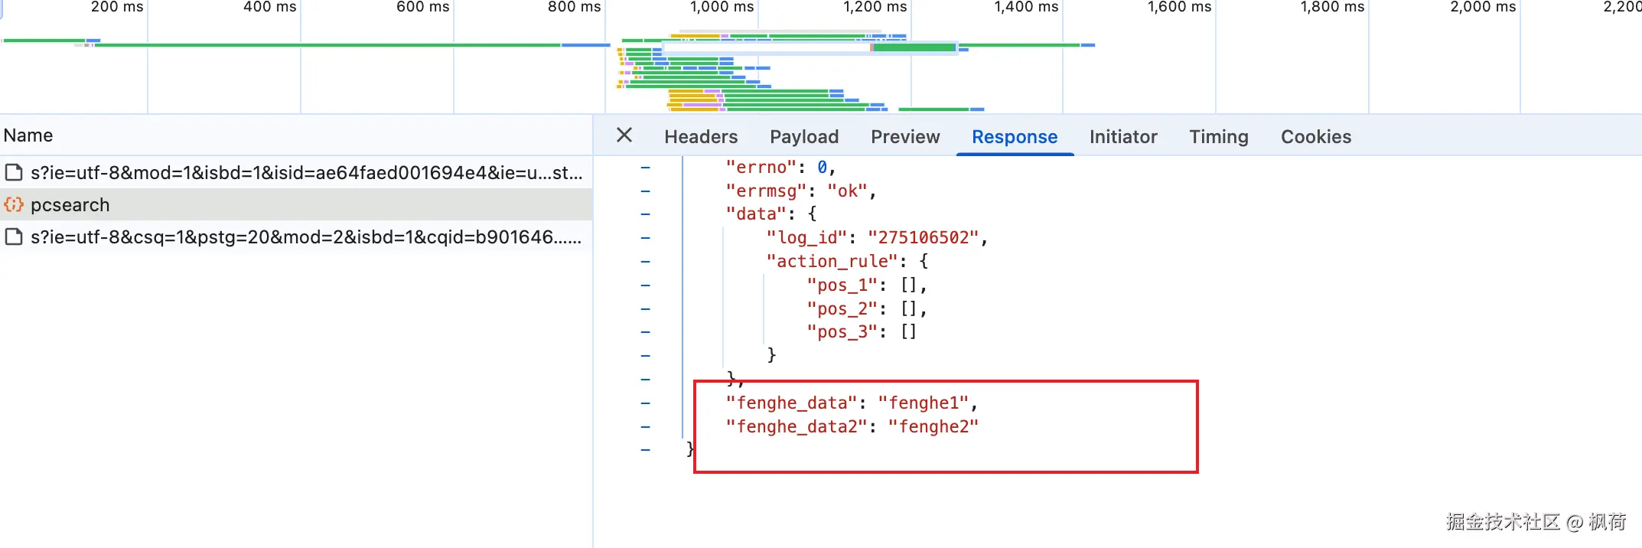Click the "fenghe1" value
Screen dimensions: 1642x548
[924, 403]
